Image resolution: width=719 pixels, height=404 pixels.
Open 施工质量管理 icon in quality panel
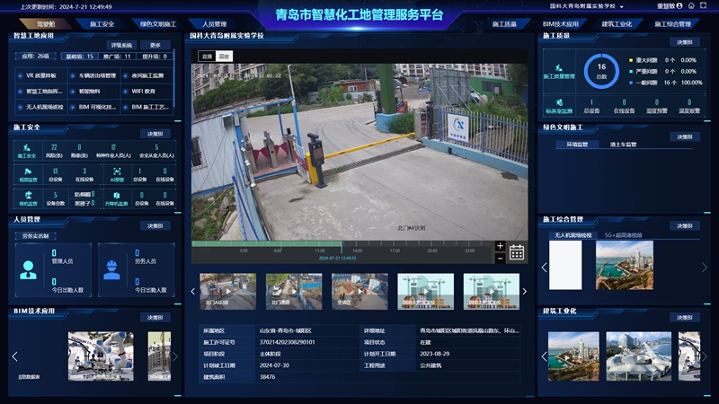tap(558, 67)
